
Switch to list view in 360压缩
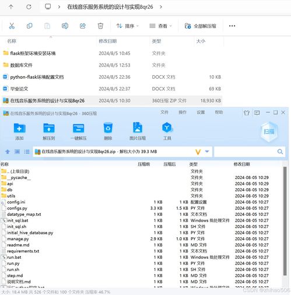point(27,152)
